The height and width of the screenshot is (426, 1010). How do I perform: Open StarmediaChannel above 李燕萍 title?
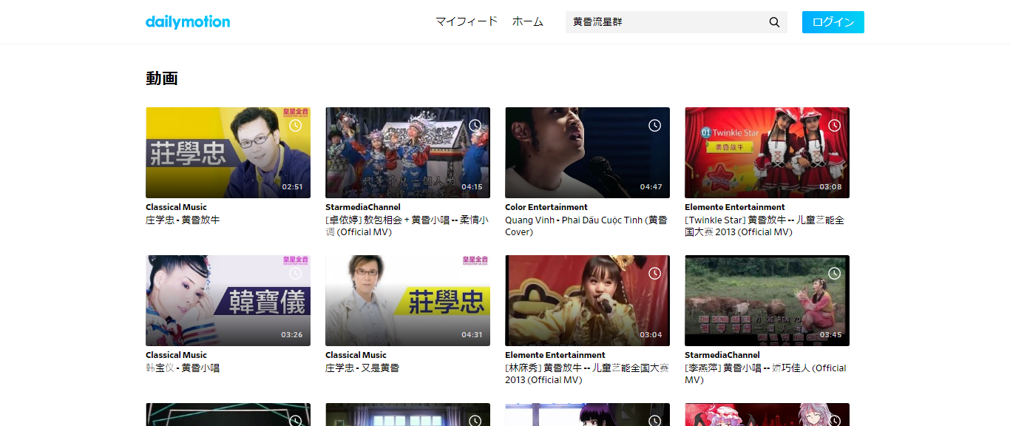[x=722, y=355]
